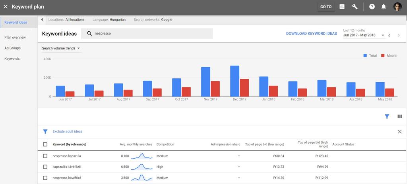Screen dimensions: 407x184
Task: Click the Nov 2017 red Mobile bar
Action: [x=215, y=89]
